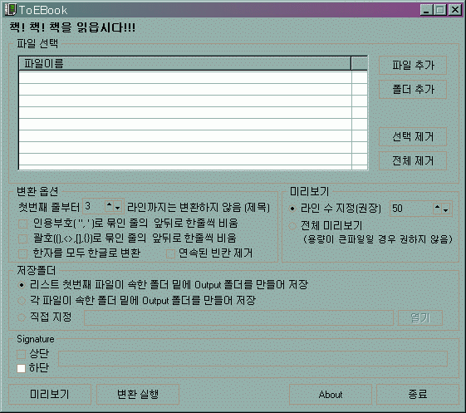The image size is (466, 413).
Task: Close the ToEBook window
Action: [x=455, y=10]
